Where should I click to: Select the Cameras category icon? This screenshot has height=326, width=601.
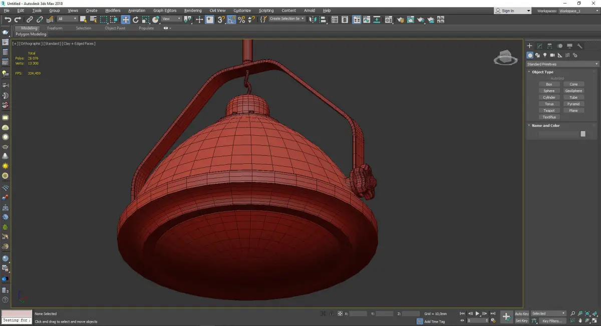coord(552,55)
